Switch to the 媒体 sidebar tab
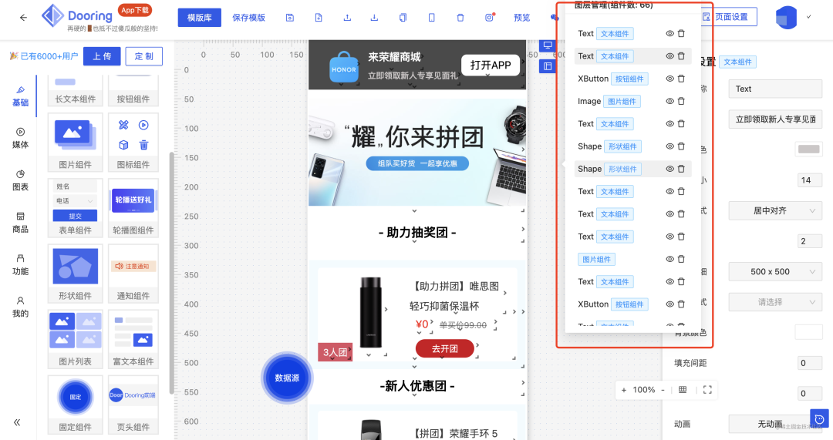Viewport: 833px width, 440px height. (x=20, y=139)
